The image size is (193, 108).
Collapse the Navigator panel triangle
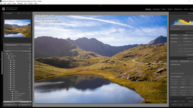(4, 13)
